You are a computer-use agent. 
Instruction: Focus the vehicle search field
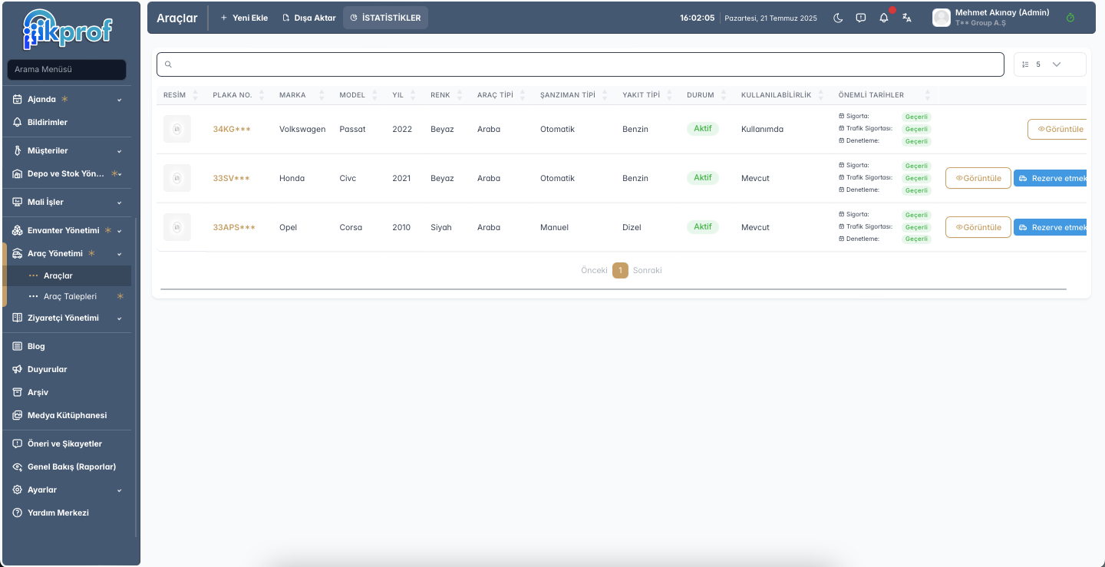coord(580,64)
